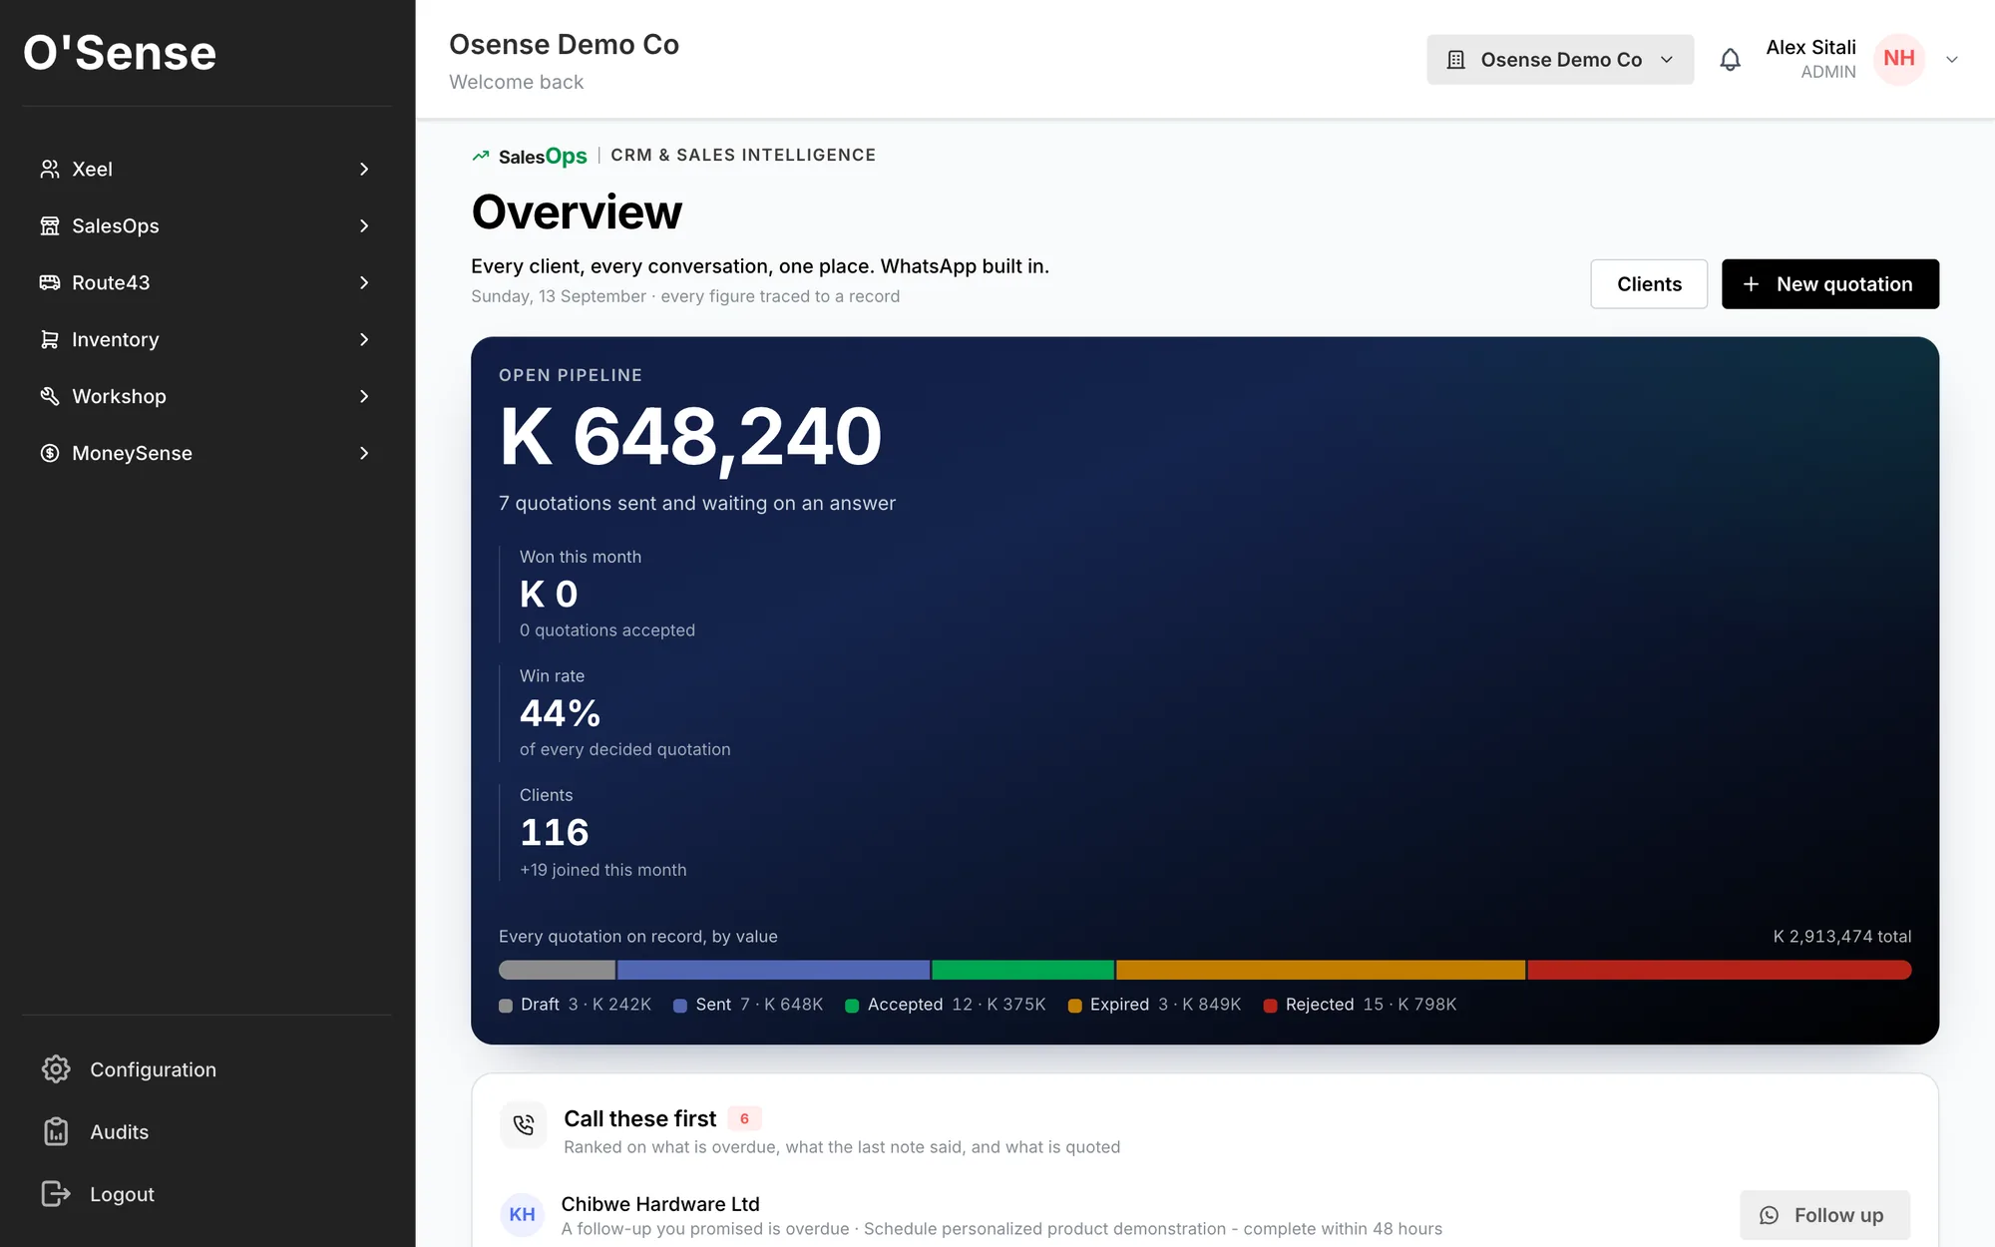
Task: Click the Workshop wrench icon
Action: coord(50,397)
